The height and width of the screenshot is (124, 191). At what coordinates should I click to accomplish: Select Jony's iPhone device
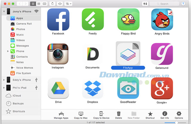[x=21, y=11]
